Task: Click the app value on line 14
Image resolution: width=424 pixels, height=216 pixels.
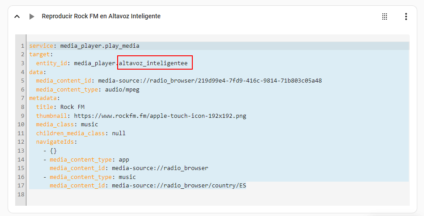Action: (x=124, y=159)
